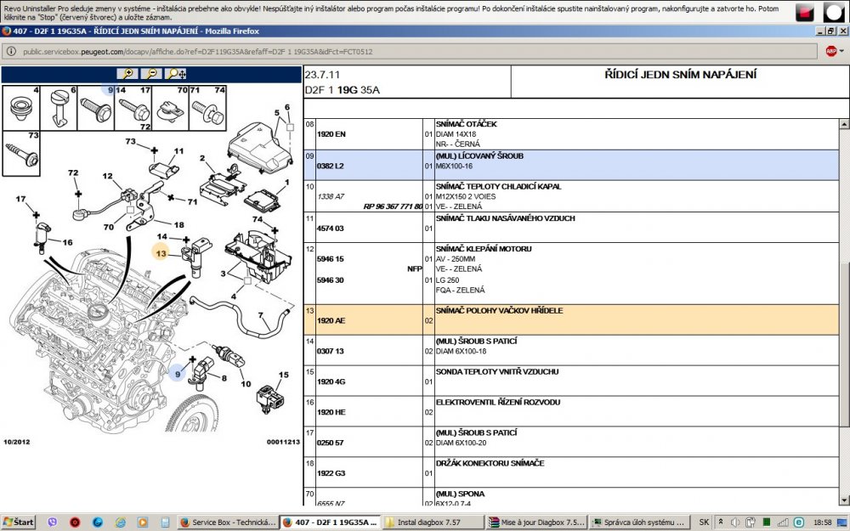The image size is (850, 531).
Task: Select part row 1920 AE camshaft sensor
Action: 571,319
